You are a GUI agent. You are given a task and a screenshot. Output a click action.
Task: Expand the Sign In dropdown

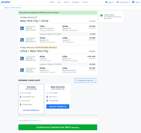[111, 2]
